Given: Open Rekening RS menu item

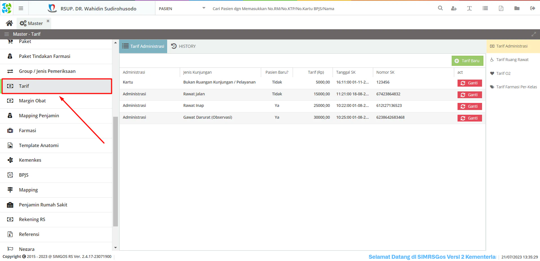Looking at the screenshot, I should (56, 219).
